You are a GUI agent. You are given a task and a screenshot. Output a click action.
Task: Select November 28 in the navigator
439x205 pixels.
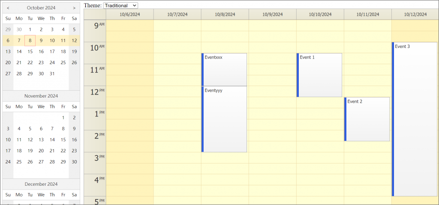coord(52,162)
